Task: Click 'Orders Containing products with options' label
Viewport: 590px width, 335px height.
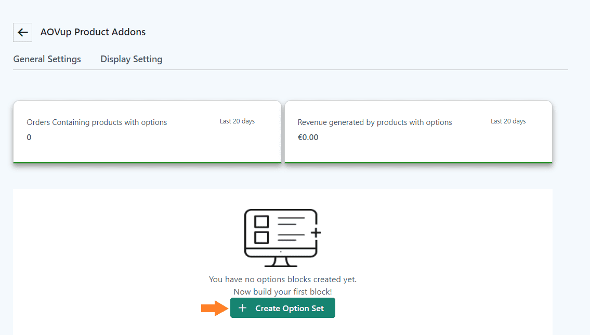Action: click(97, 122)
